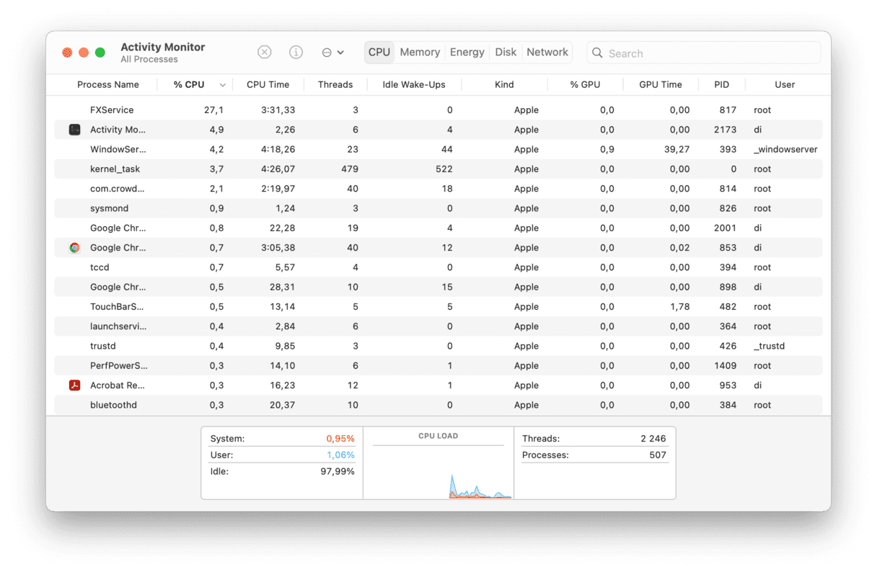The height and width of the screenshot is (572, 877).
Task: Select the com.crowd... process row
Action: [438, 189]
